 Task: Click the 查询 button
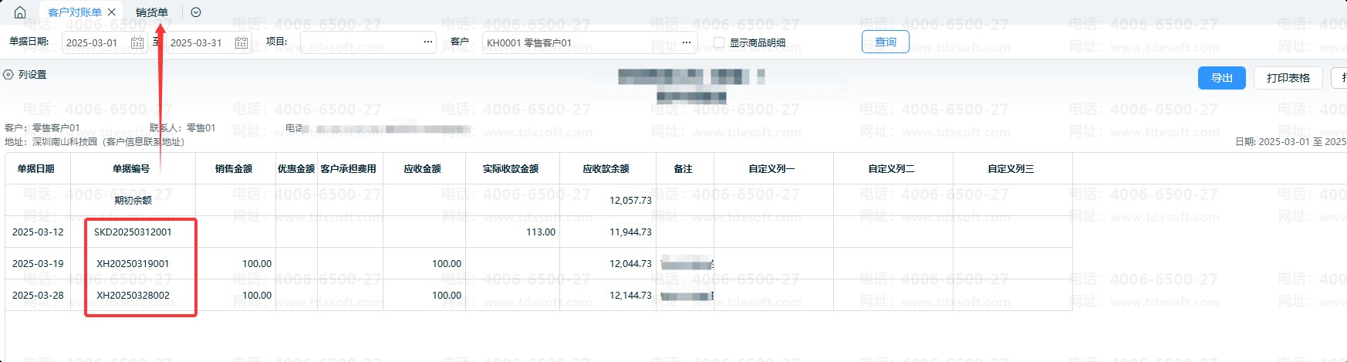pyautogui.click(x=885, y=42)
